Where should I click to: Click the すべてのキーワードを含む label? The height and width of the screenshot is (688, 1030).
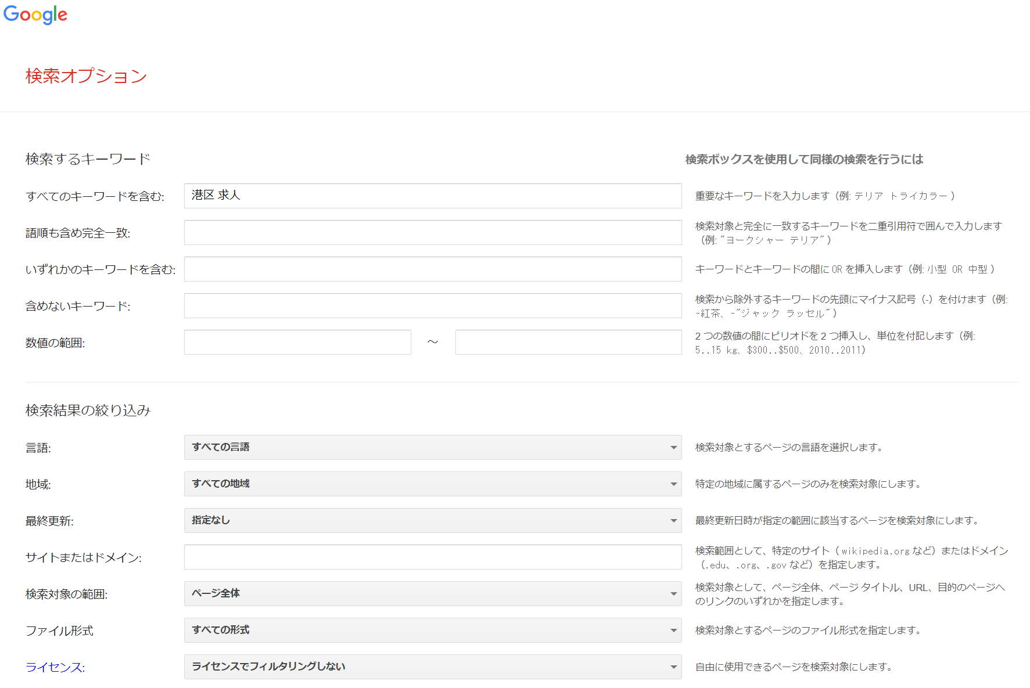95,196
